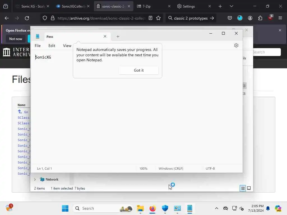Show hidden system tray icons

coord(217,208)
